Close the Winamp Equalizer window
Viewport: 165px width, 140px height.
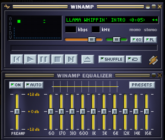pos(160,75)
